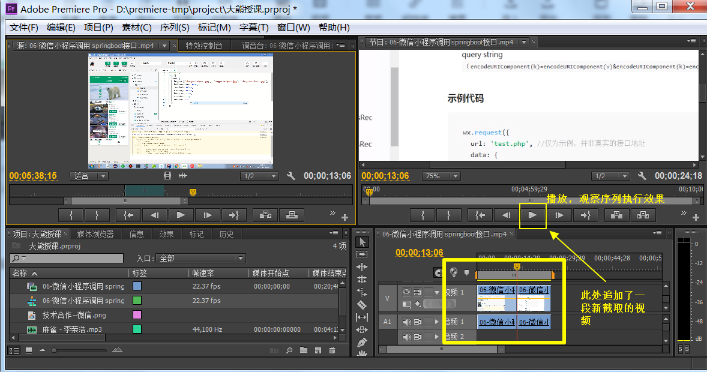This screenshot has width=707, height=372.
Task: Open the Source monitor zoom dropdown 适合
Action: [x=89, y=176]
